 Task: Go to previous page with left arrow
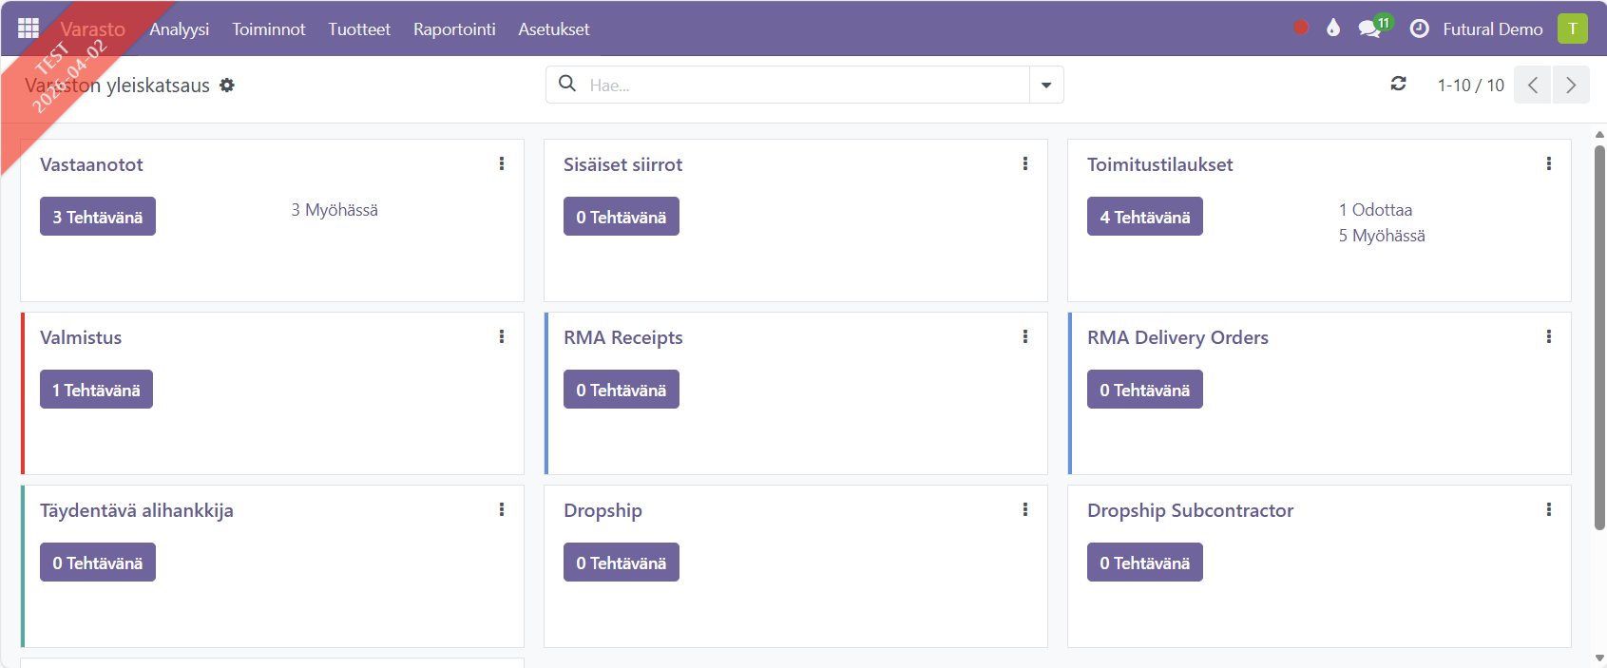point(1533,85)
